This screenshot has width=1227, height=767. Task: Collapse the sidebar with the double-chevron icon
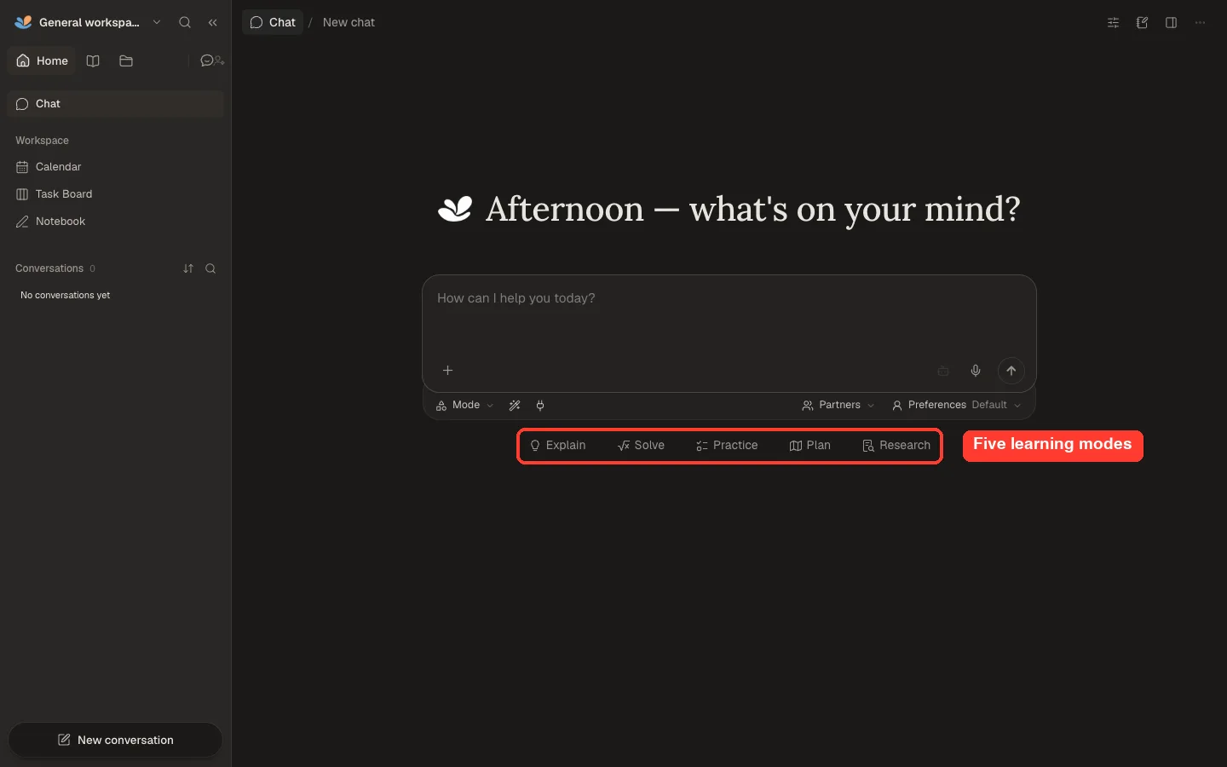[213, 23]
